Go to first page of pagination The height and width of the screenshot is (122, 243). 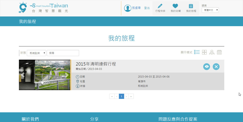112,96
